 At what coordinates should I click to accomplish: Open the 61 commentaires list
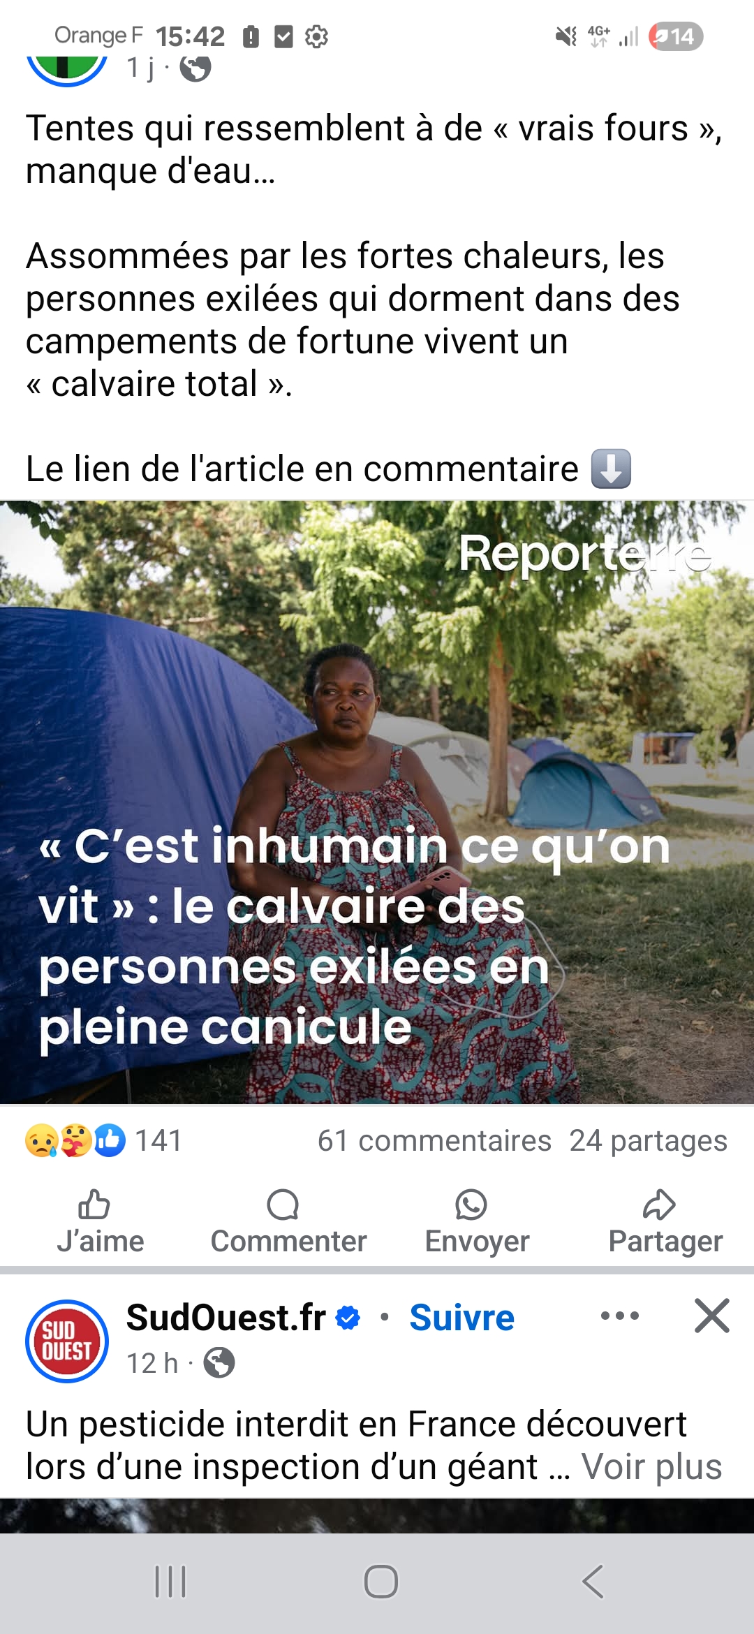pos(434,1141)
